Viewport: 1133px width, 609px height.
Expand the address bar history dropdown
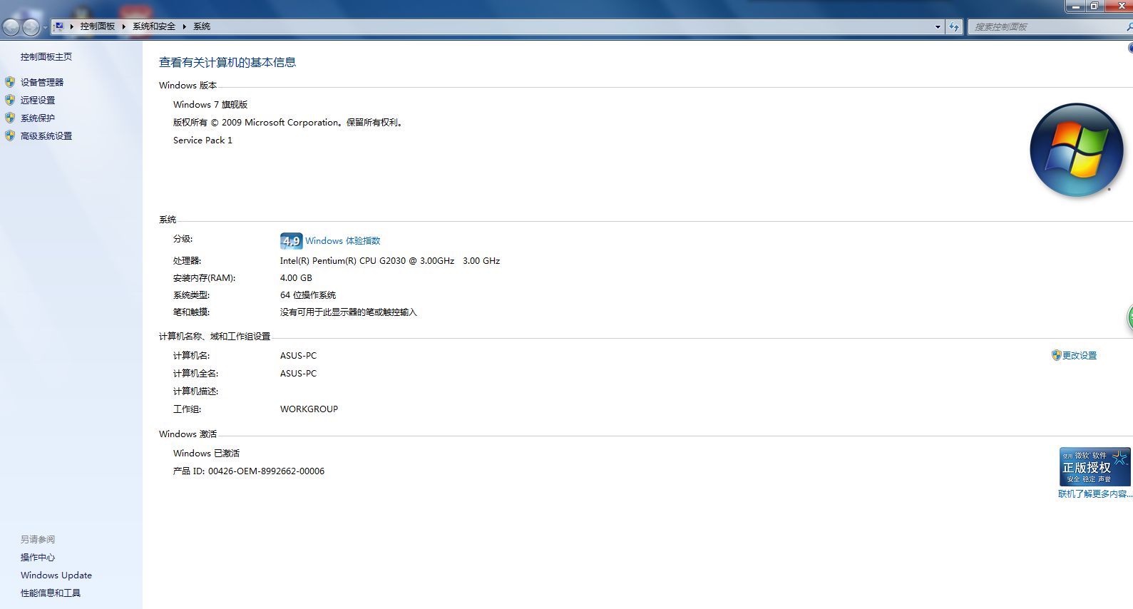click(x=938, y=26)
